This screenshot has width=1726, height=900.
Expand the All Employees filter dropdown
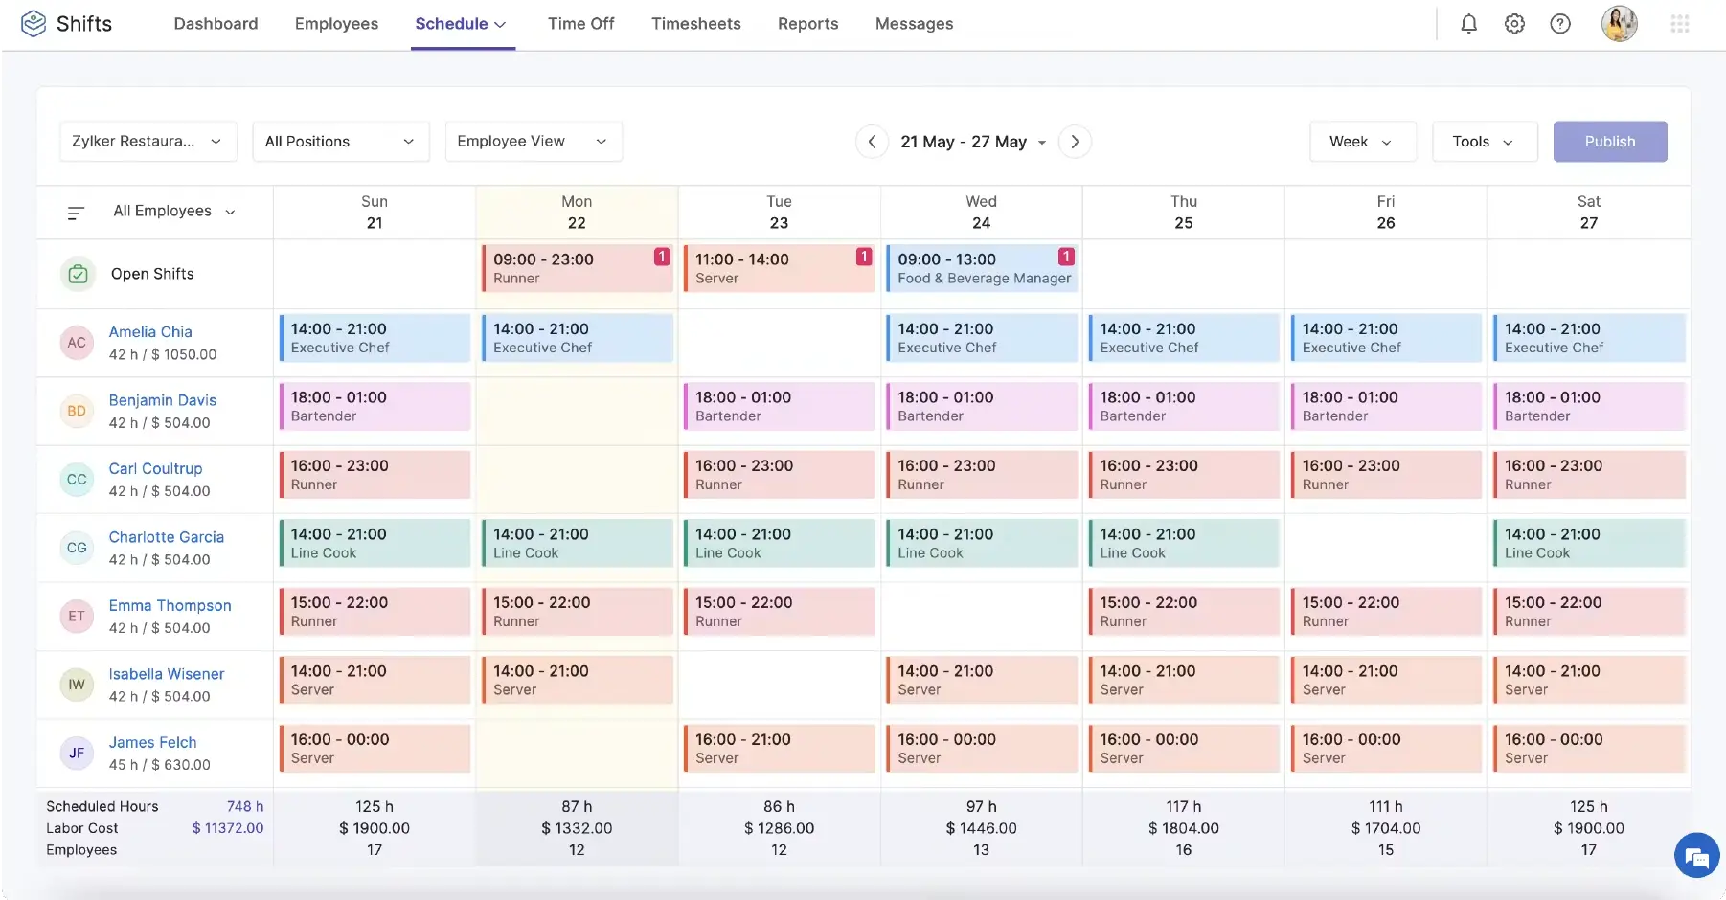point(174,212)
